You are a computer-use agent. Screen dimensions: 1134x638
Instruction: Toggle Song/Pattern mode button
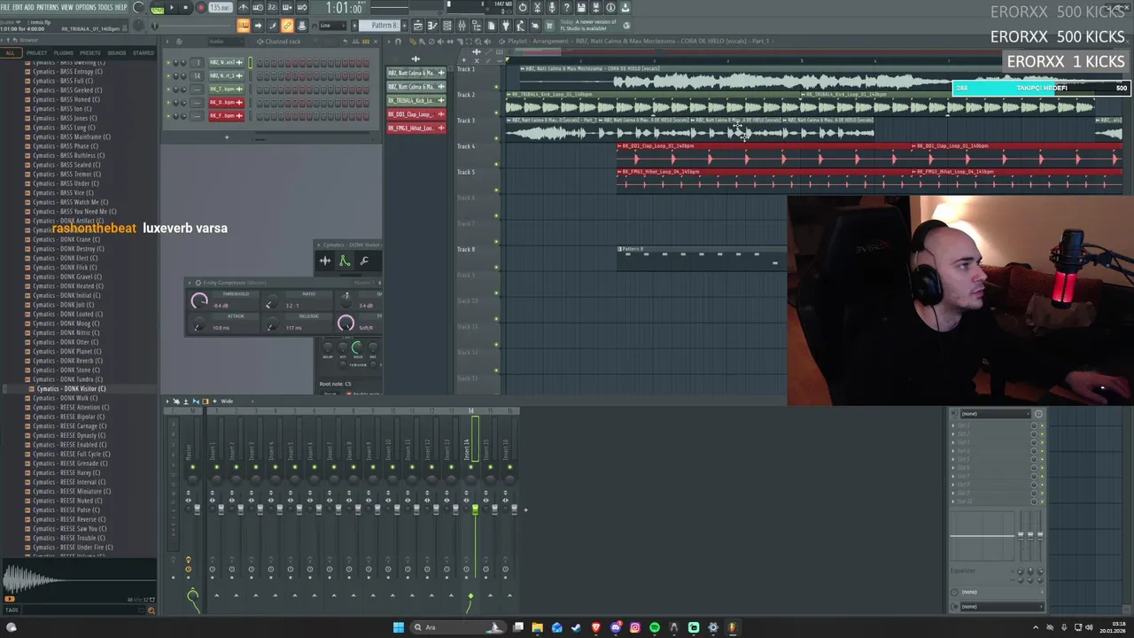tap(157, 8)
